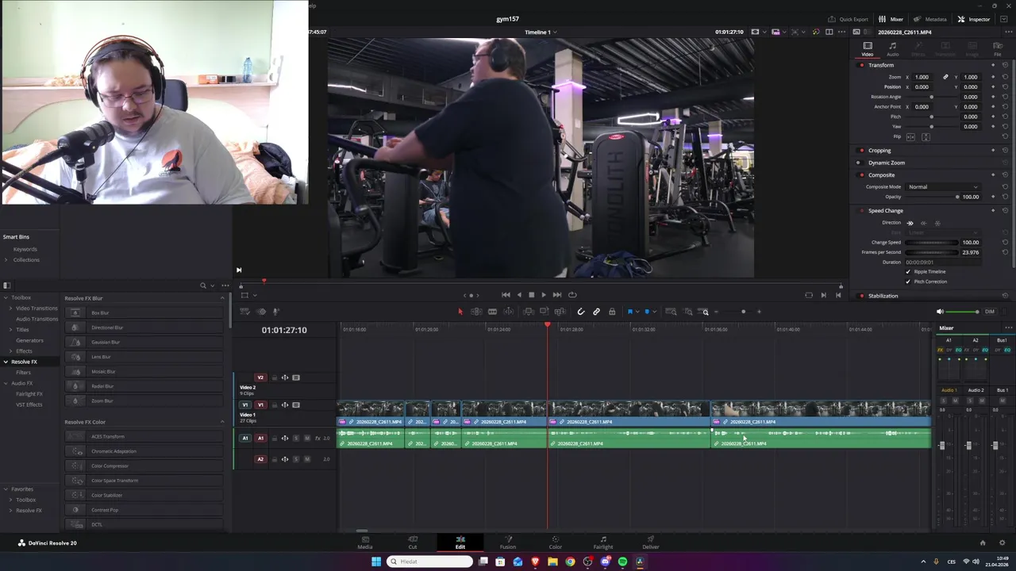Click Go to First Frame control
Image resolution: width=1016 pixels, height=571 pixels.
[506, 295]
